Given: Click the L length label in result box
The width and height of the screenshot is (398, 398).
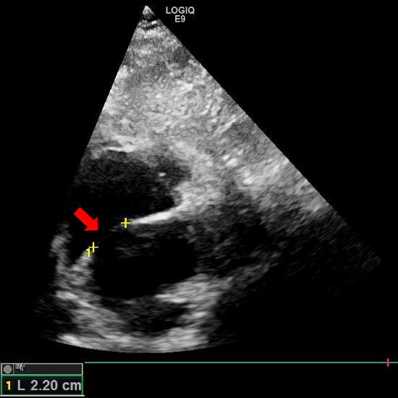Looking at the screenshot, I should [x=21, y=386].
